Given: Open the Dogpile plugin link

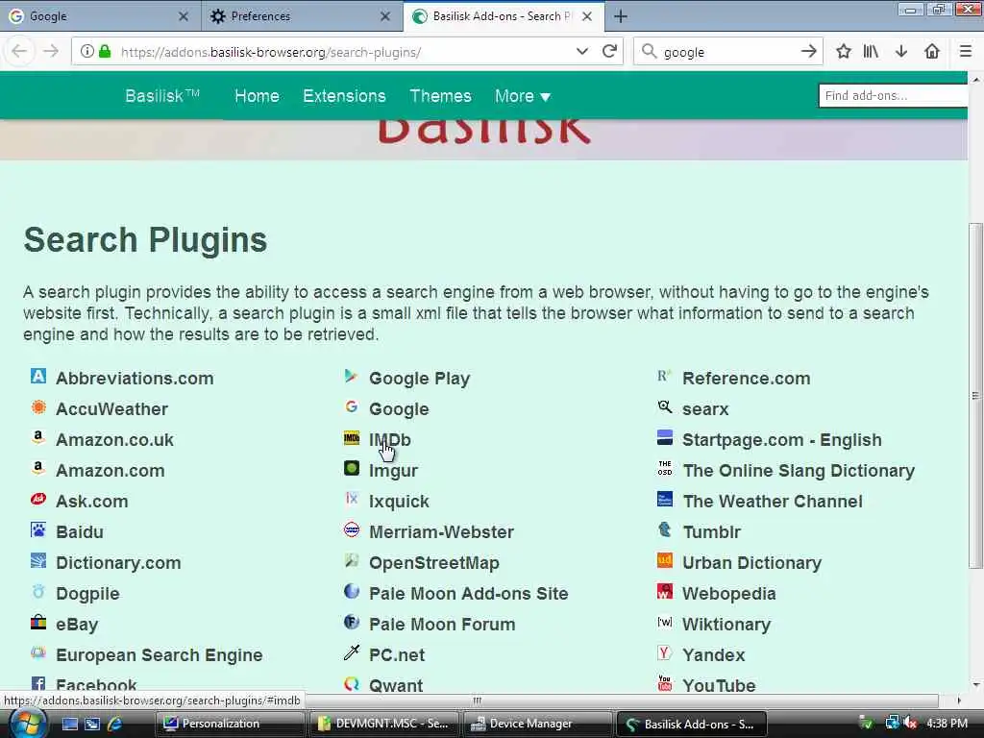Looking at the screenshot, I should coord(87,594).
